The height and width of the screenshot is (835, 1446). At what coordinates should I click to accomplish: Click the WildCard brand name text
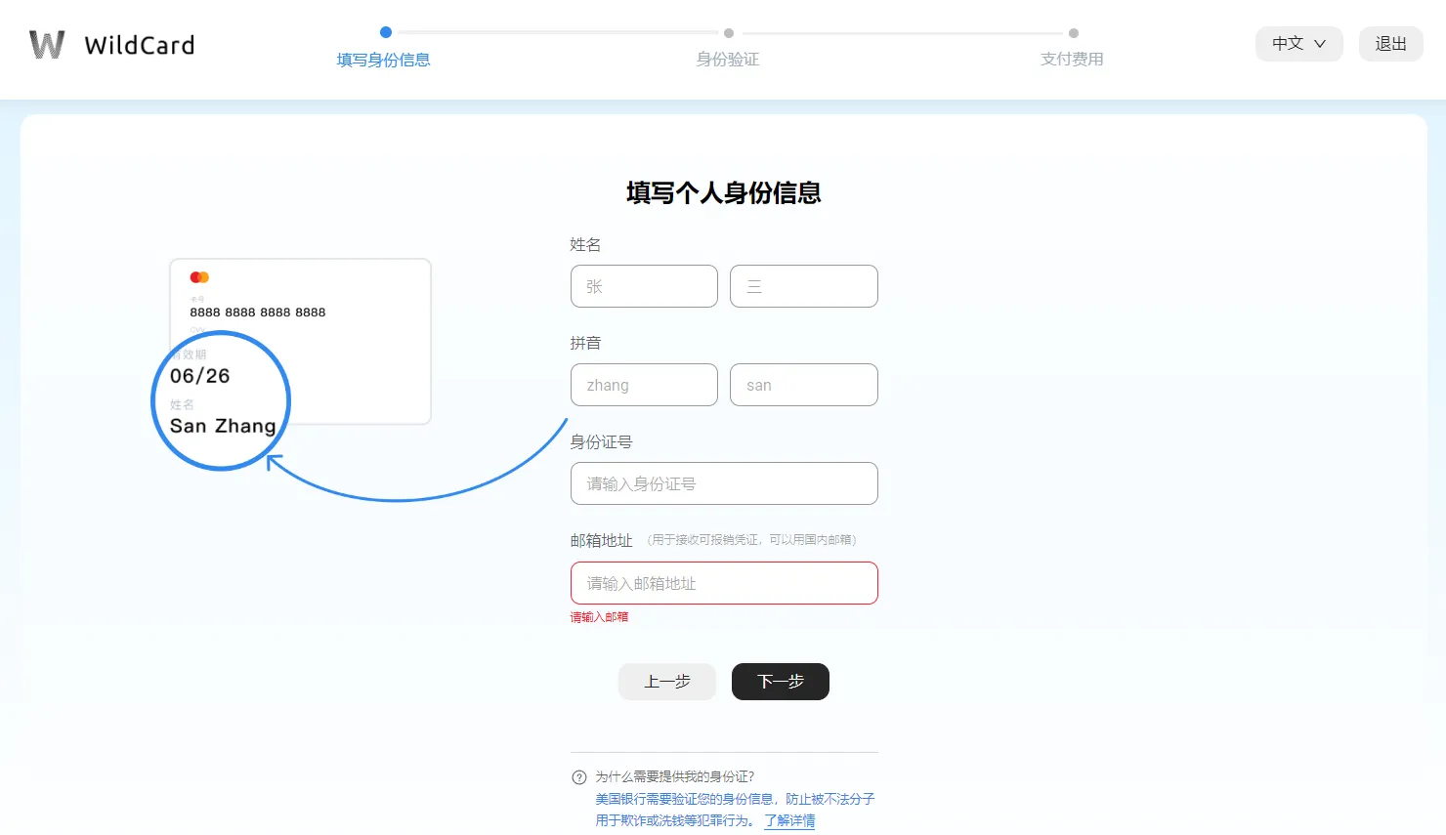point(140,46)
